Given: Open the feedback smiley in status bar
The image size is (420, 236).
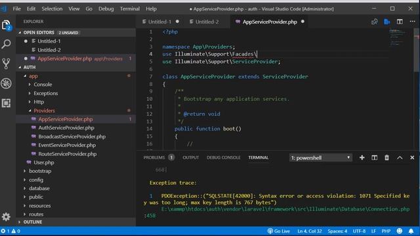Looking at the screenshot, I should (x=400, y=231).
